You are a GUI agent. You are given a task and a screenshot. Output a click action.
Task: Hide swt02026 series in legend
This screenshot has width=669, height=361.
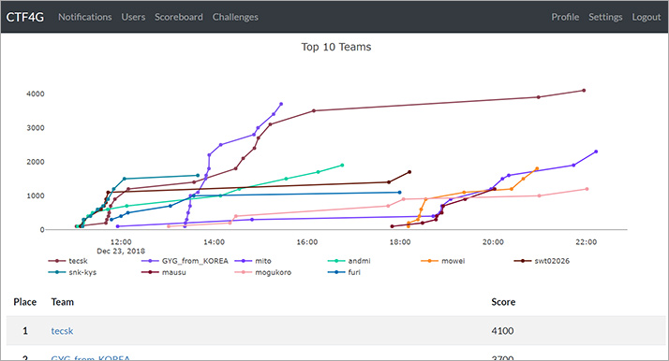click(x=542, y=261)
